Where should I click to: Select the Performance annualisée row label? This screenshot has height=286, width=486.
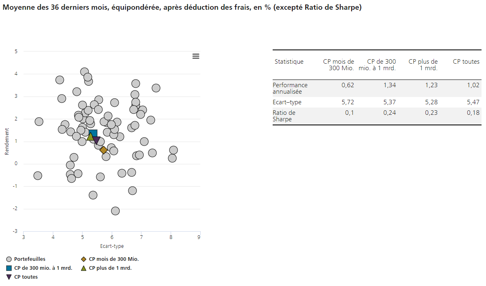point(290,88)
